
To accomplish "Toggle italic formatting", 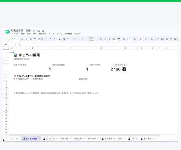I will pyautogui.click(x=105, y=39).
